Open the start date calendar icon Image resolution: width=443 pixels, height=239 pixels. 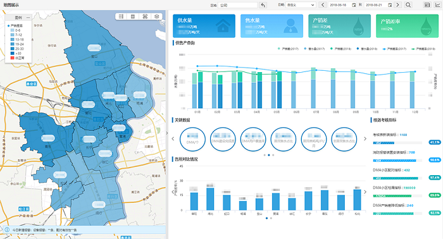point(354,5)
